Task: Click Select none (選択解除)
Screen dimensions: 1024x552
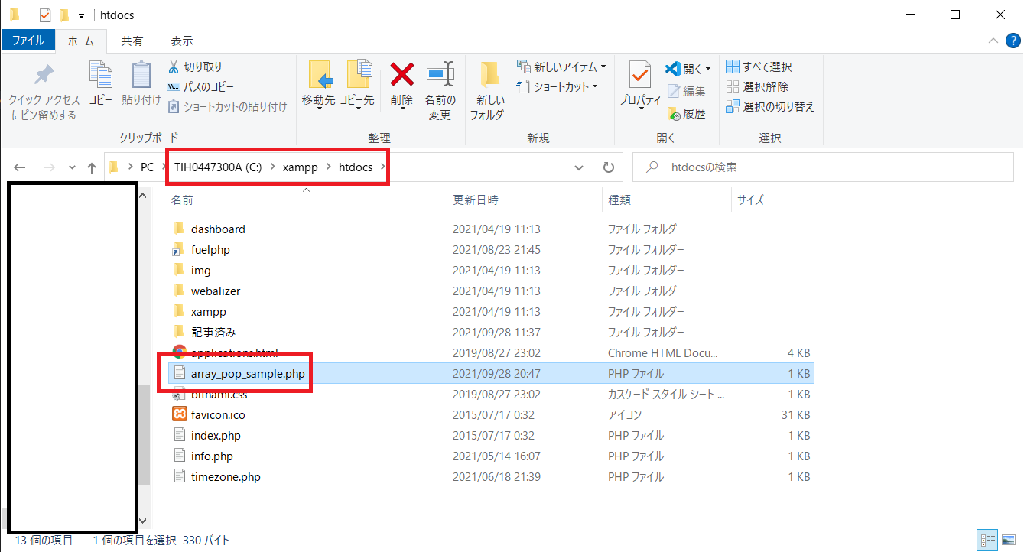Action: [756, 87]
